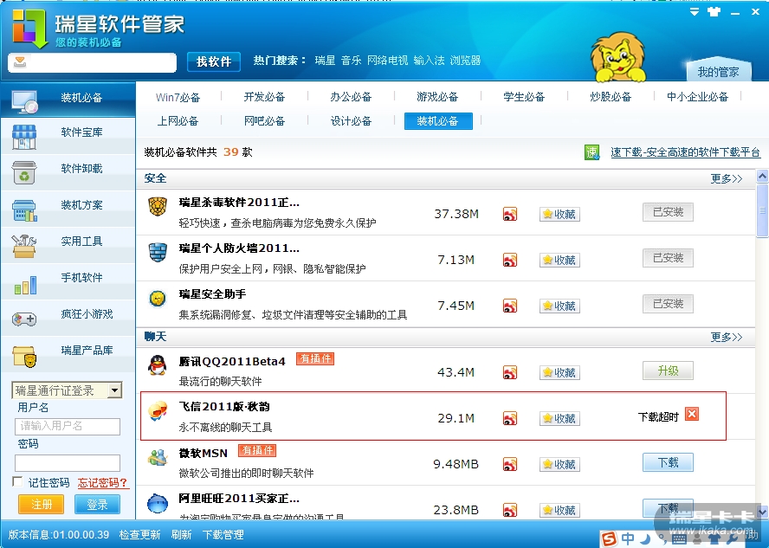Share 腾讯QQ2011 via the Weibo icon
Image resolution: width=769 pixels, height=548 pixels.
point(510,372)
